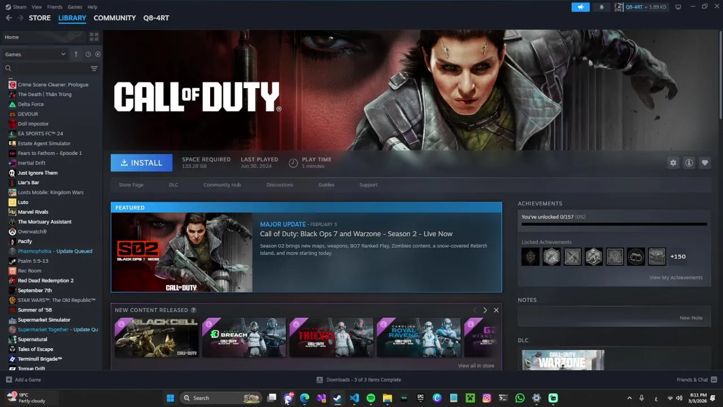Click the Big Picture mode monitor icon

coord(678,7)
